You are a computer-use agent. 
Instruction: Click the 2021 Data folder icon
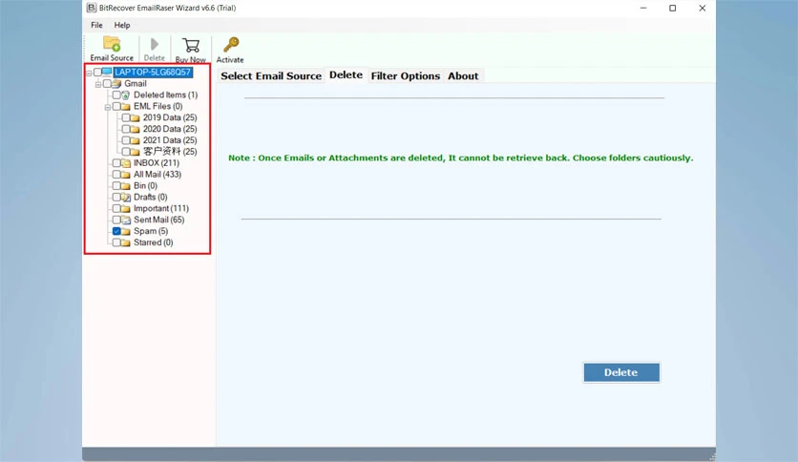[135, 140]
